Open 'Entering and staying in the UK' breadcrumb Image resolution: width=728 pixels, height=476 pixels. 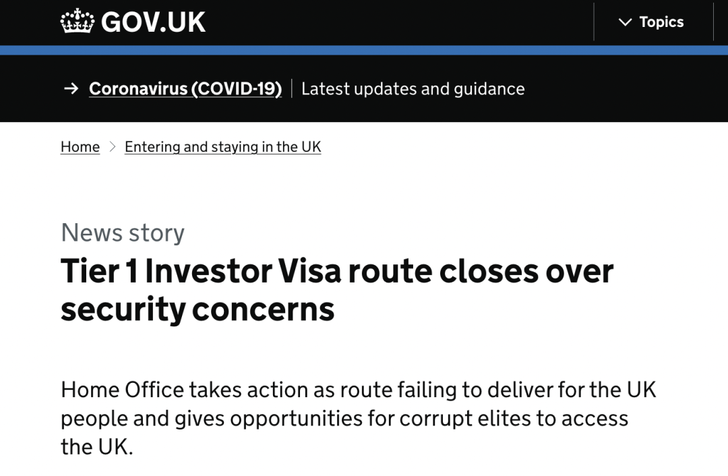[223, 147]
